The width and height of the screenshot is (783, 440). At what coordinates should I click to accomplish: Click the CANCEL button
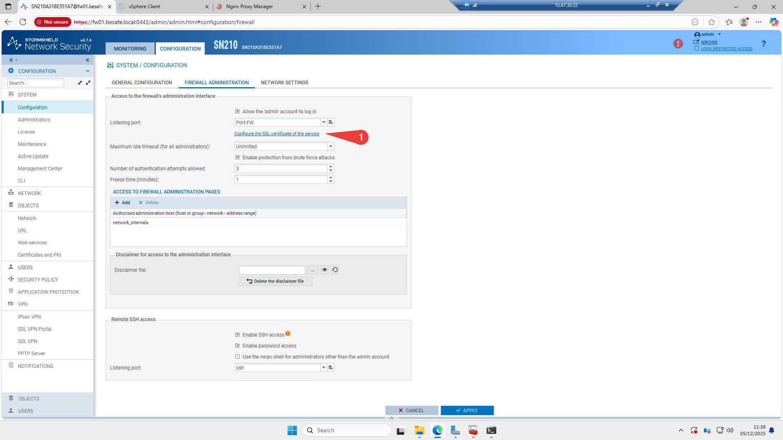(x=411, y=410)
